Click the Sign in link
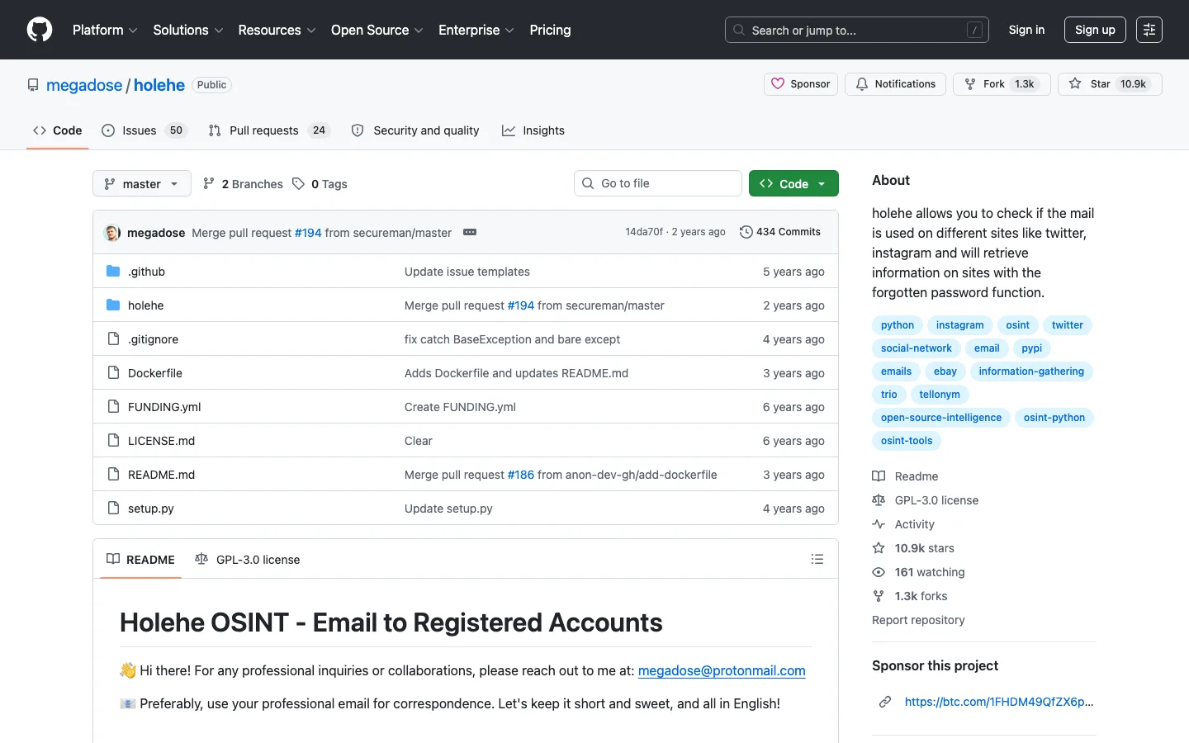Viewport: 1189px width, 743px height. tap(1026, 30)
